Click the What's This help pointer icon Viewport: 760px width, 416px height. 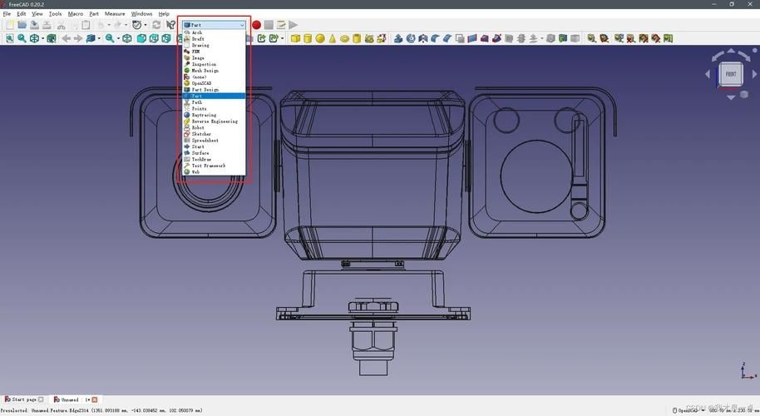[x=170, y=25]
